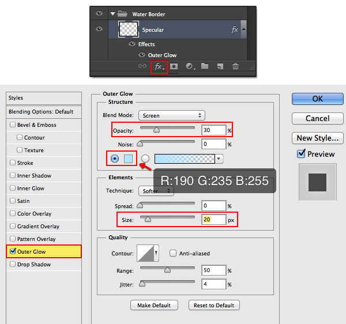The height and width of the screenshot is (324, 346).
Task: Click the fx badge on Specular layer
Action: [x=235, y=29]
